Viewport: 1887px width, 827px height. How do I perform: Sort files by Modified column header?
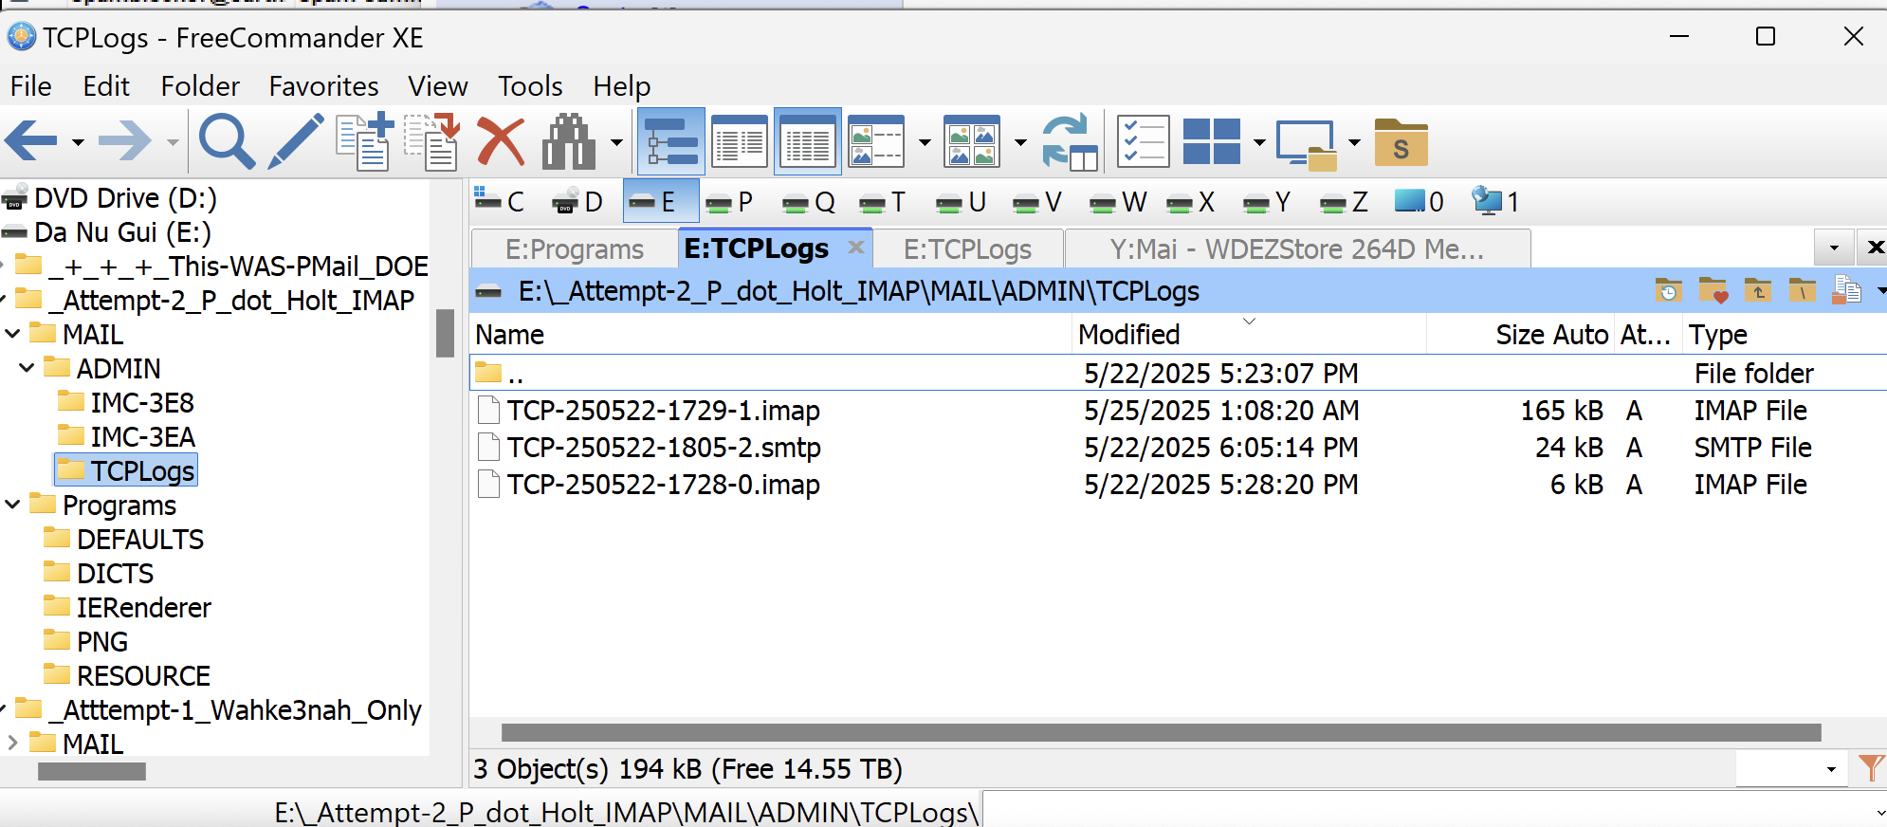1128,335
